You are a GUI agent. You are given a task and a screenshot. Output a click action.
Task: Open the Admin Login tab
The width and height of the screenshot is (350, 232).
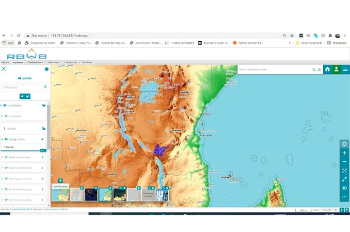pyautogui.click(x=53, y=62)
